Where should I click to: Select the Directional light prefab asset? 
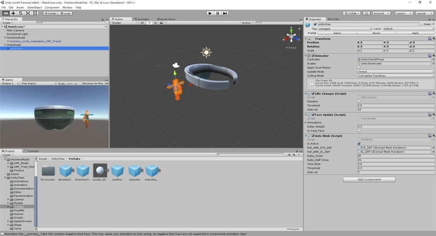tap(83, 173)
